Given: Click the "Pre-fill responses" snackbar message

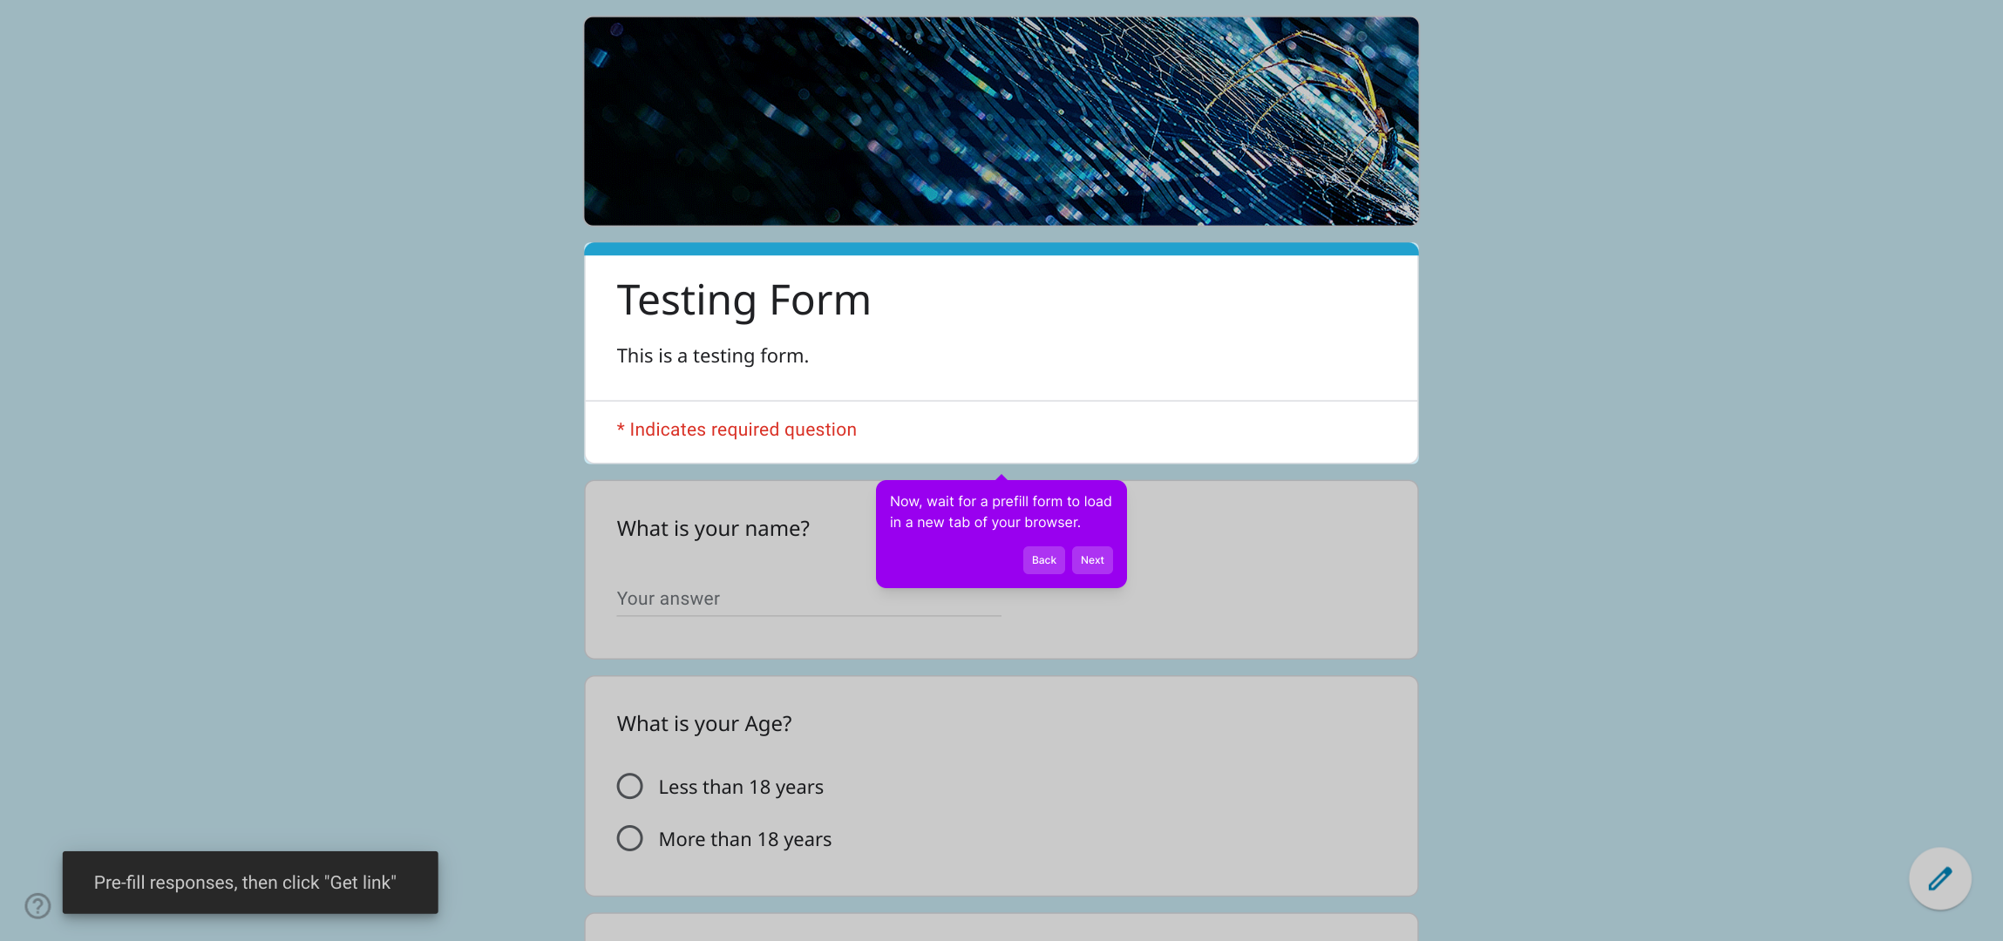Looking at the screenshot, I should (245, 883).
